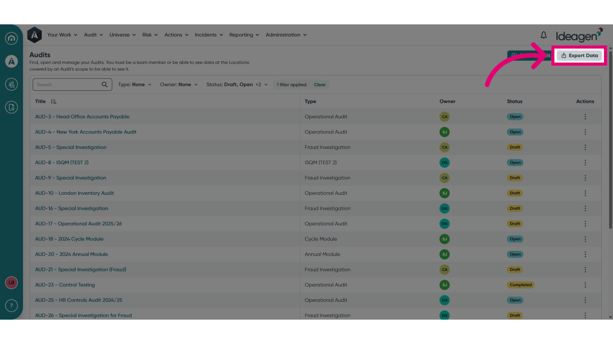Open actions menu for AUD-25 row

[x=585, y=300]
